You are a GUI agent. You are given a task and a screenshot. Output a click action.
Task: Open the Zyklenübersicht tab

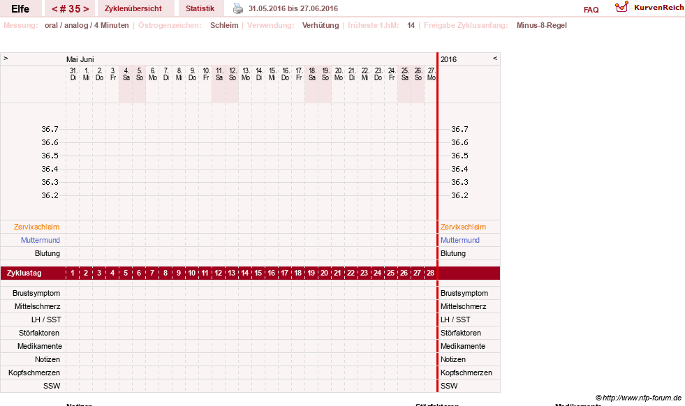[133, 8]
